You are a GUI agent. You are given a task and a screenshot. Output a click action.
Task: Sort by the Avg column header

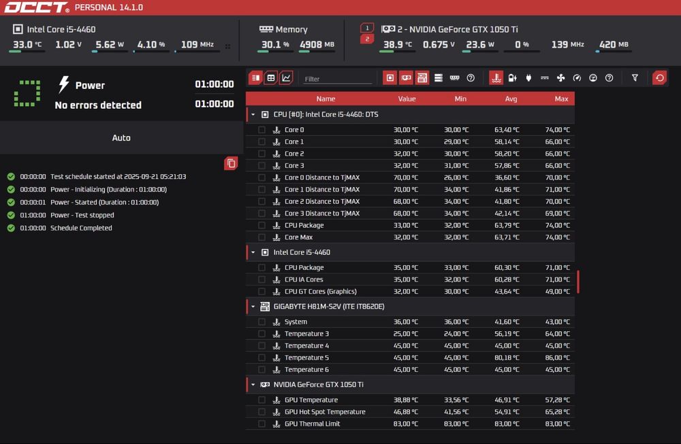tap(511, 99)
